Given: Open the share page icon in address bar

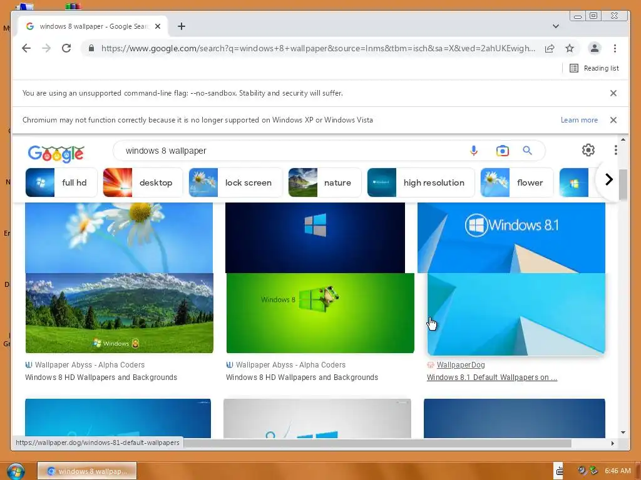Looking at the screenshot, I should (550, 49).
